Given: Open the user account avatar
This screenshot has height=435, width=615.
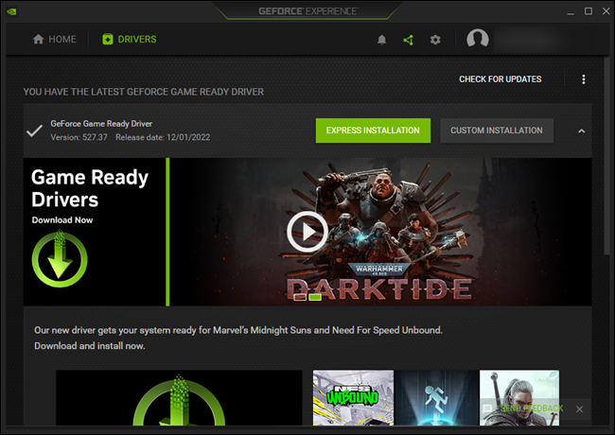Looking at the screenshot, I should 477,39.
